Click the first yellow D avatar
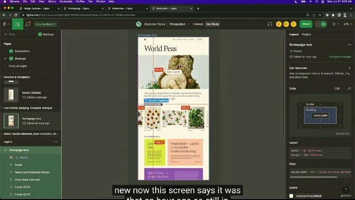 279,24
